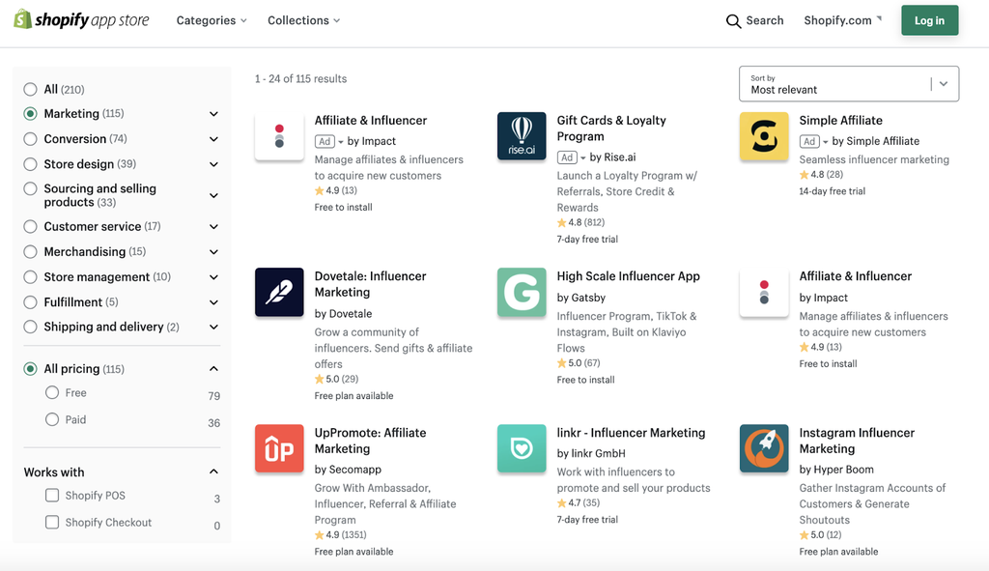Click the Ad badge under Gift Cards & Loyalty Program
The image size is (989, 571).
coord(567,157)
